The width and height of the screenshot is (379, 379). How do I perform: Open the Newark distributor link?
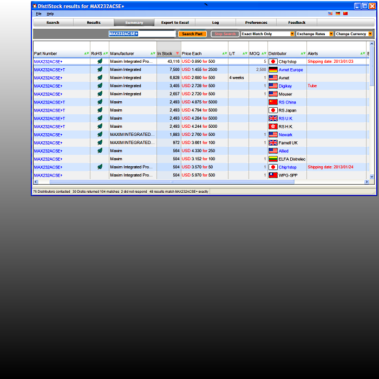click(x=285, y=135)
